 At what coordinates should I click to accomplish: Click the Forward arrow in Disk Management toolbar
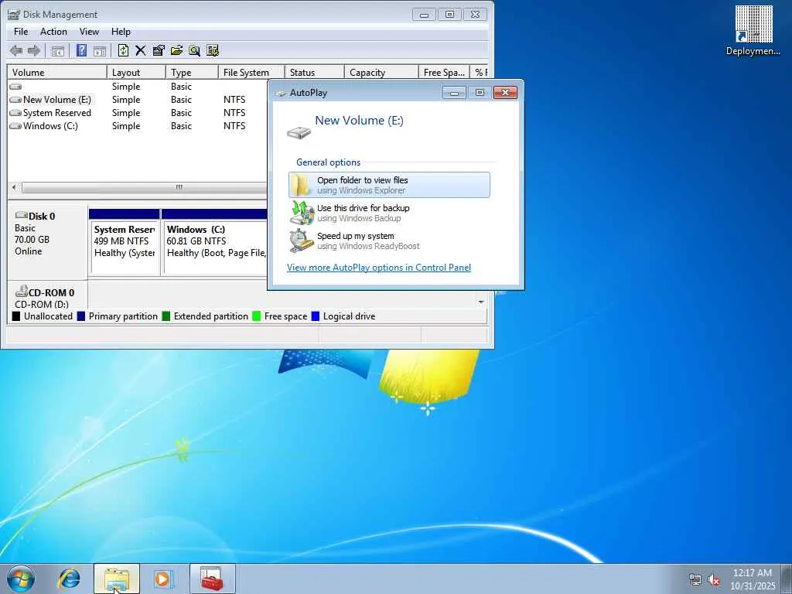point(34,50)
